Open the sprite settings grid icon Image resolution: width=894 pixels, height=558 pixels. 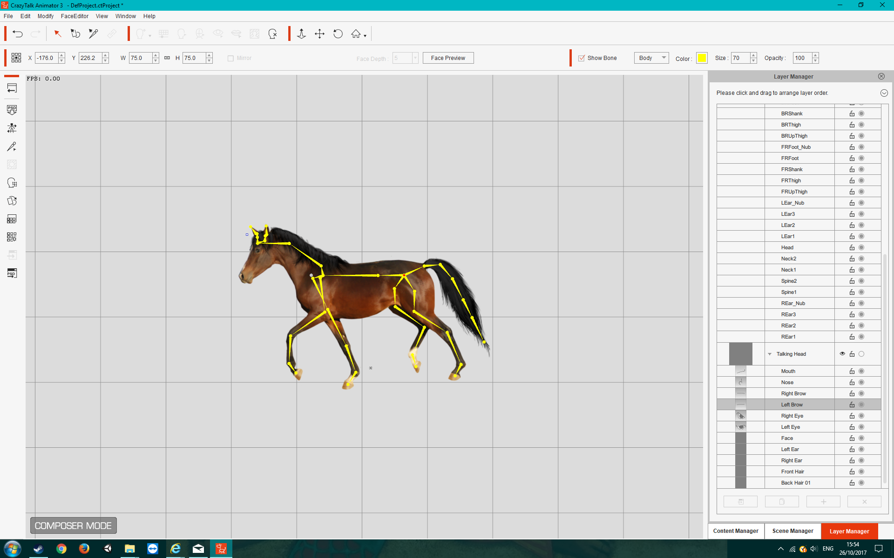coord(12,237)
